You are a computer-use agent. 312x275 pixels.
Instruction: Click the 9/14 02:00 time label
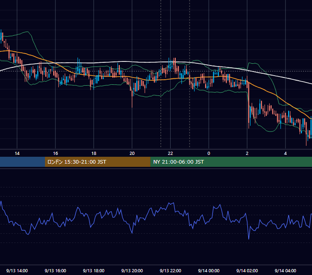click(x=247, y=270)
